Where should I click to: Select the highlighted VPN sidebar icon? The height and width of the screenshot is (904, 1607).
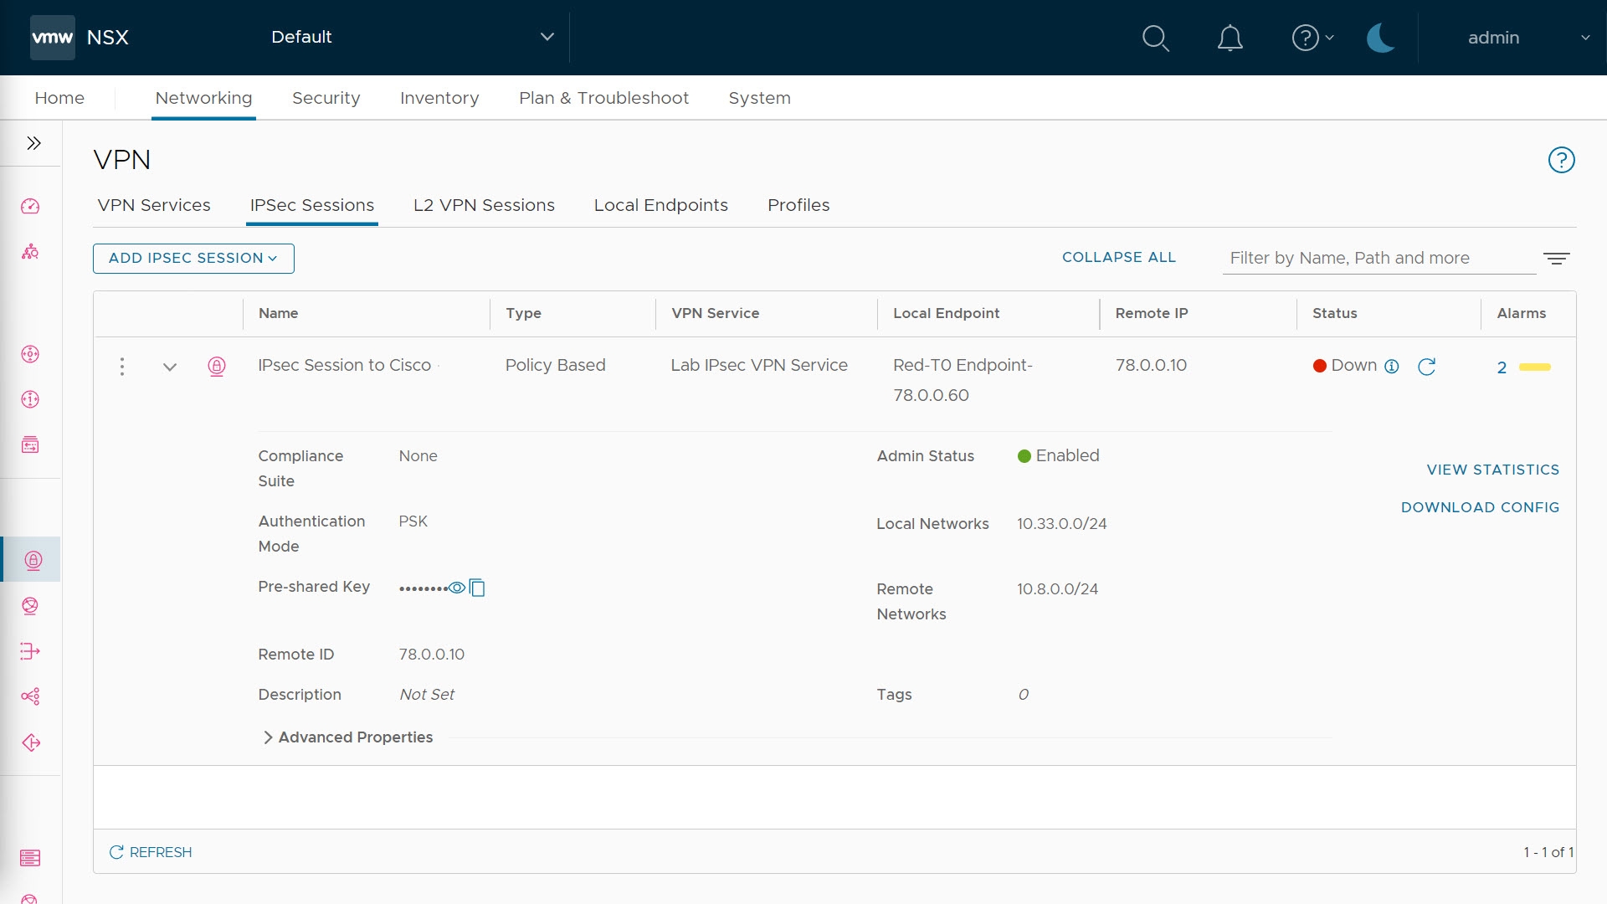point(33,560)
